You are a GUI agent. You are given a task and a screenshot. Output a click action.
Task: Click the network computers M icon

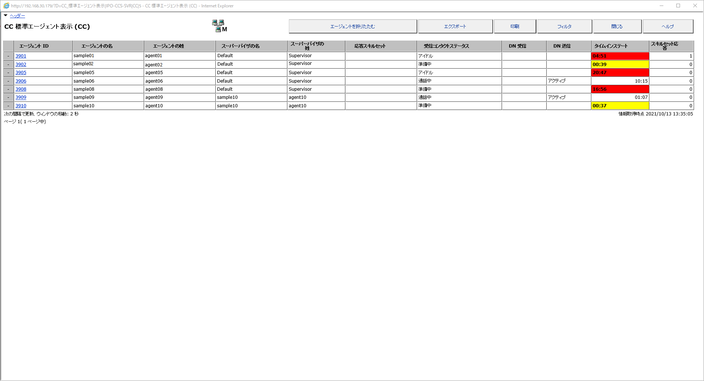pyautogui.click(x=219, y=26)
